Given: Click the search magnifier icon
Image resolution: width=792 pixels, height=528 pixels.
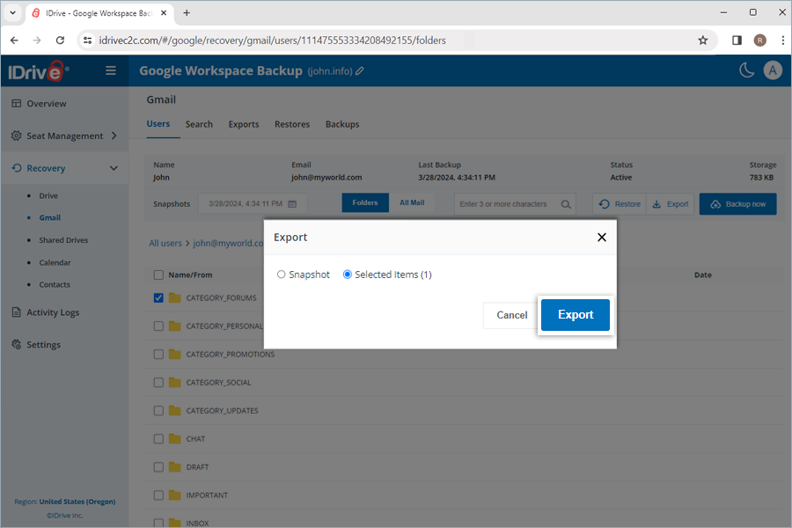Looking at the screenshot, I should [x=566, y=204].
